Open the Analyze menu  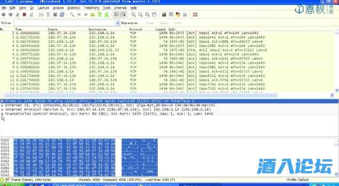(x=58, y=8)
